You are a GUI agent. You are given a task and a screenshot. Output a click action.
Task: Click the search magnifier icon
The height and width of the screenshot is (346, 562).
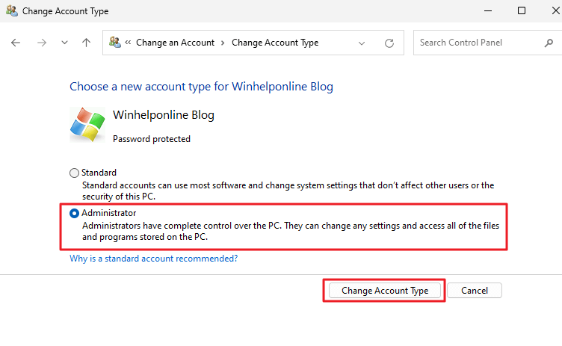[x=549, y=43]
